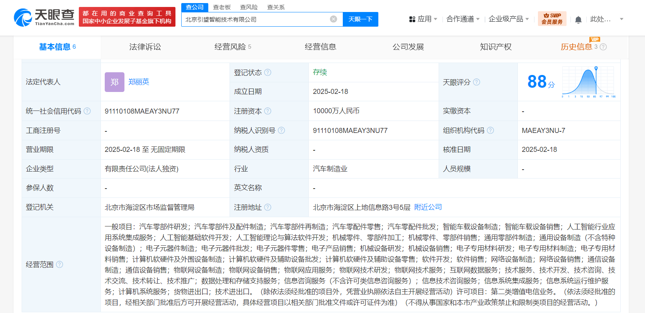Click the company name search field
645x313 pixels.
[x=255, y=19]
